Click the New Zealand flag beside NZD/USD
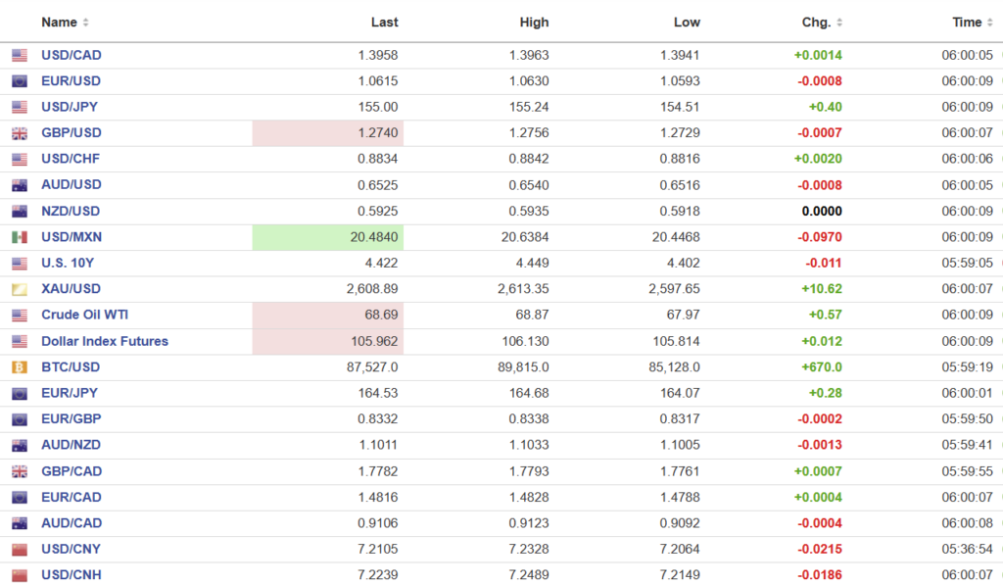1003x584 pixels. pos(20,212)
